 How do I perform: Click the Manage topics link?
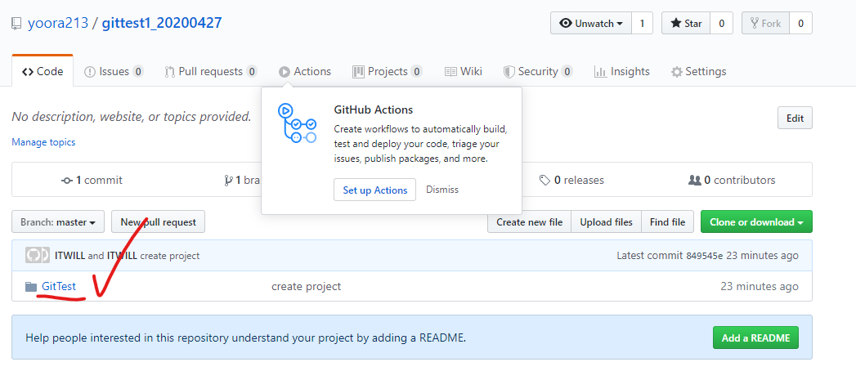tap(43, 142)
